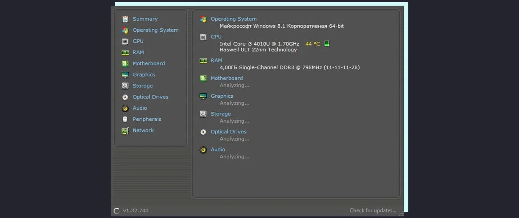Click the Motherboard icon in summary panel
The image size is (519, 218).
203,78
